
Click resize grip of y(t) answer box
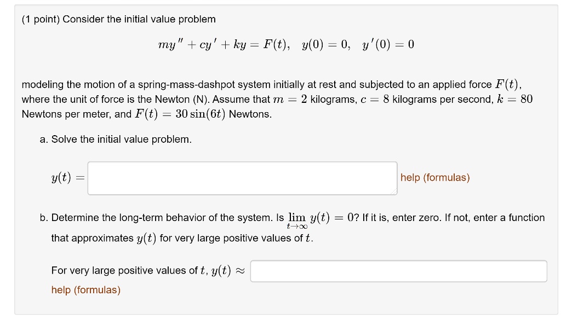[394, 191]
